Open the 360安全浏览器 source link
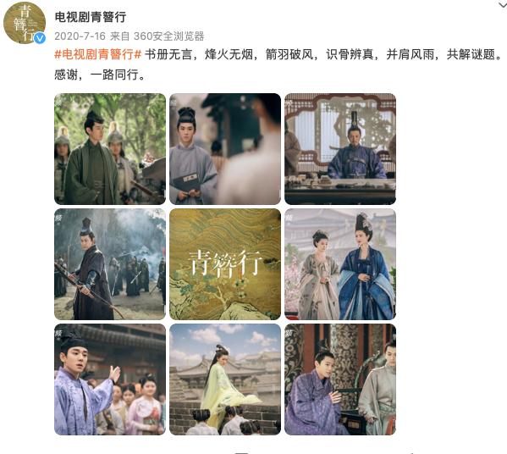Viewport: 507px width, 454px height. (168, 36)
